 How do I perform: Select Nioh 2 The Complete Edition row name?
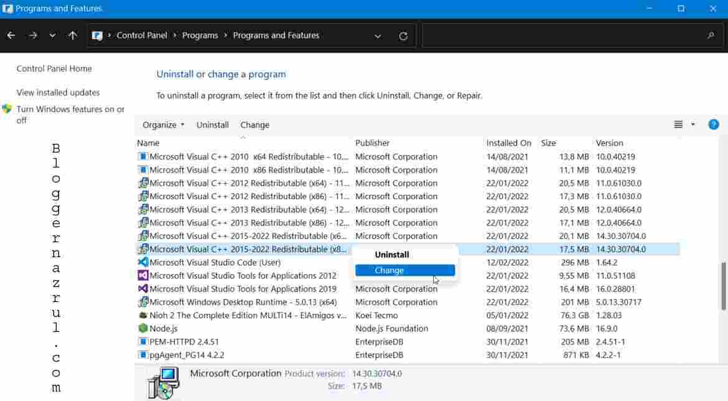pyautogui.click(x=248, y=316)
